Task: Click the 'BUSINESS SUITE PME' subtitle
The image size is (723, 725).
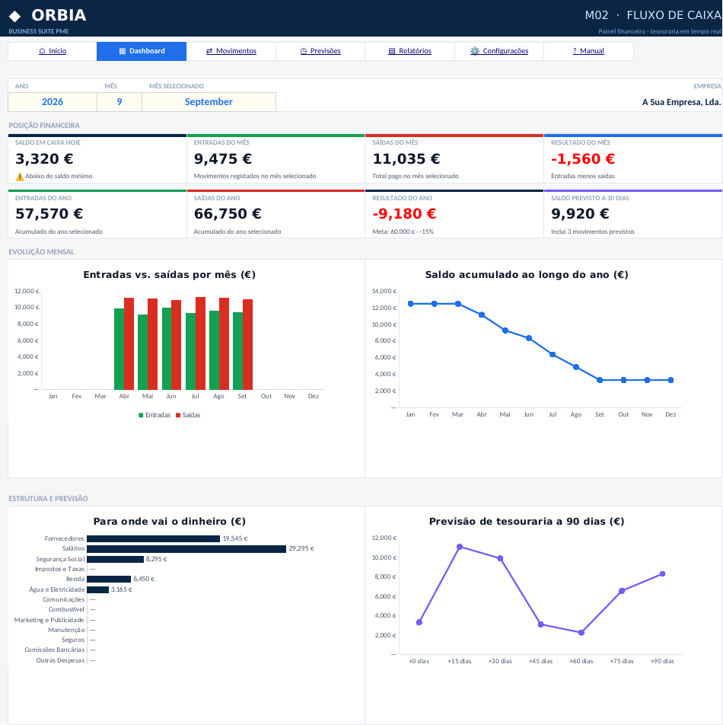Action: pyautogui.click(x=38, y=31)
